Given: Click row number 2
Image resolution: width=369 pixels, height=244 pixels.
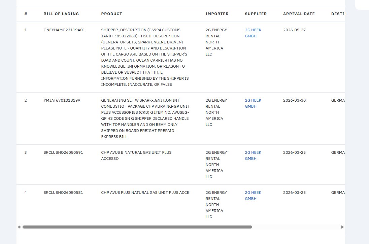Looking at the screenshot, I should (25, 100).
